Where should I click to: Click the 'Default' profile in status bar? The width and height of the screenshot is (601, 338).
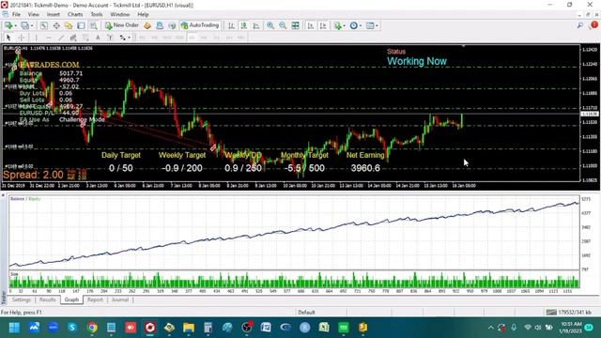point(307,313)
